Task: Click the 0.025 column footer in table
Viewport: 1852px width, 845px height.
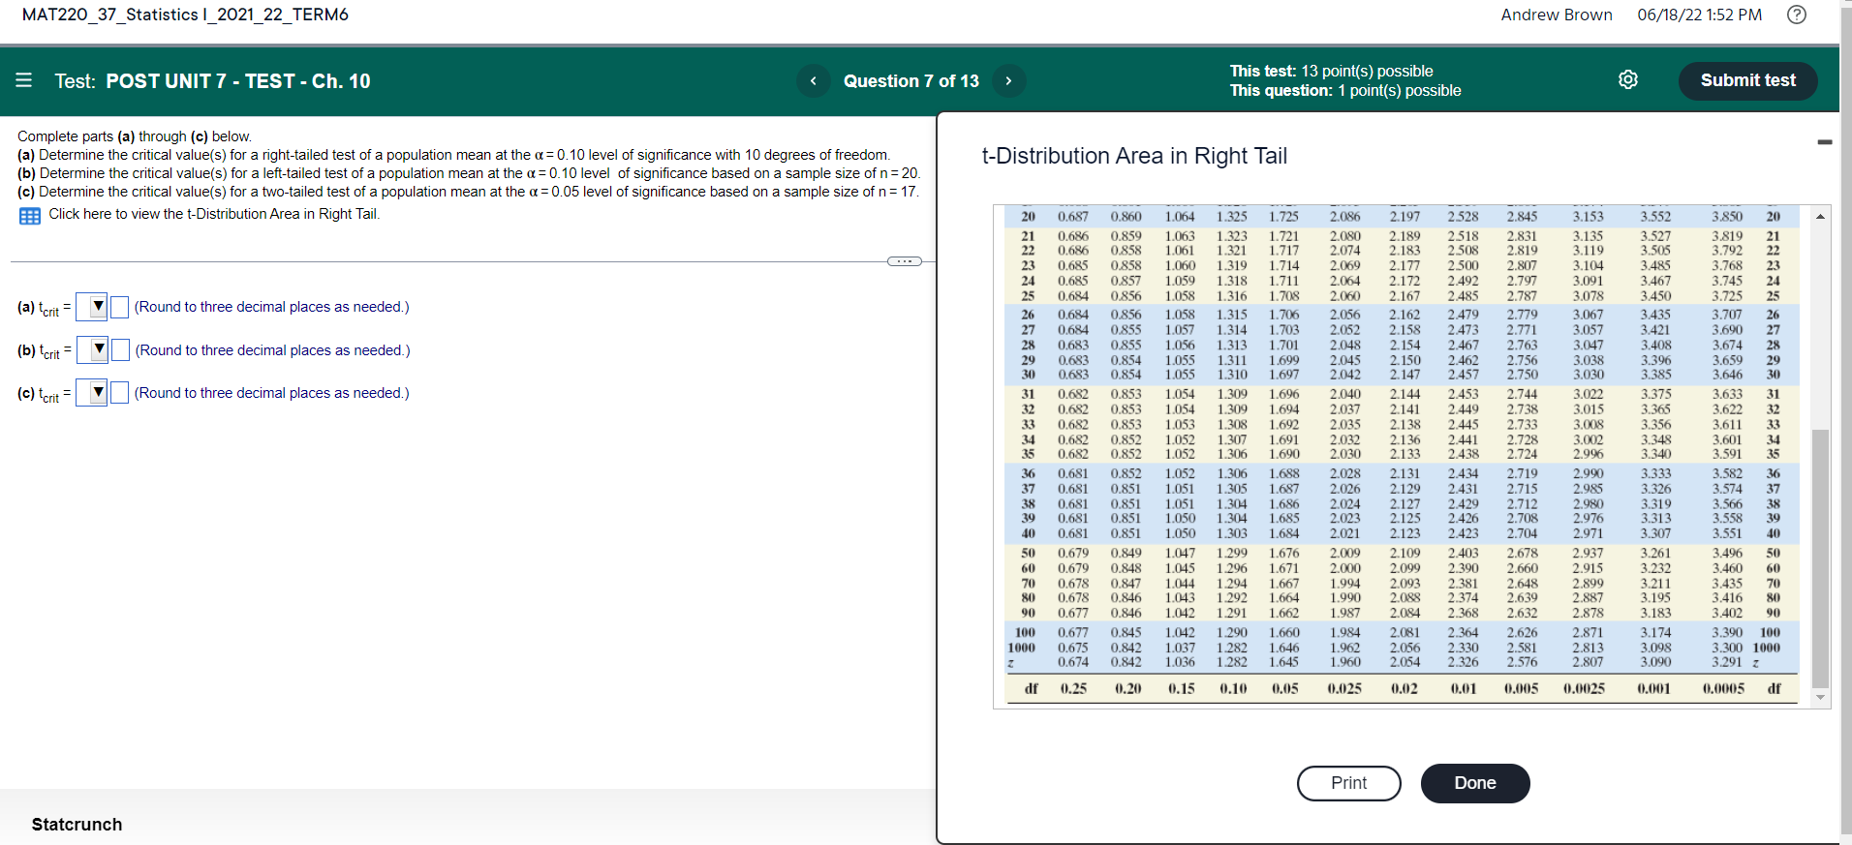Action: click(1344, 689)
